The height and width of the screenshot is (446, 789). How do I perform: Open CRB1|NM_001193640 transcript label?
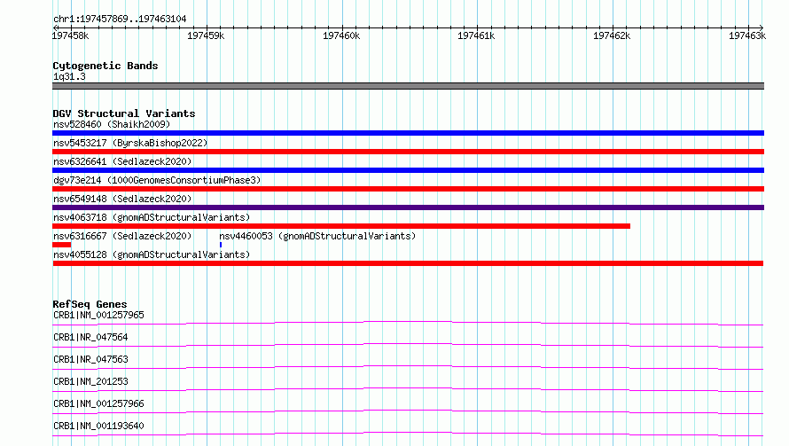click(x=98, y=426)
